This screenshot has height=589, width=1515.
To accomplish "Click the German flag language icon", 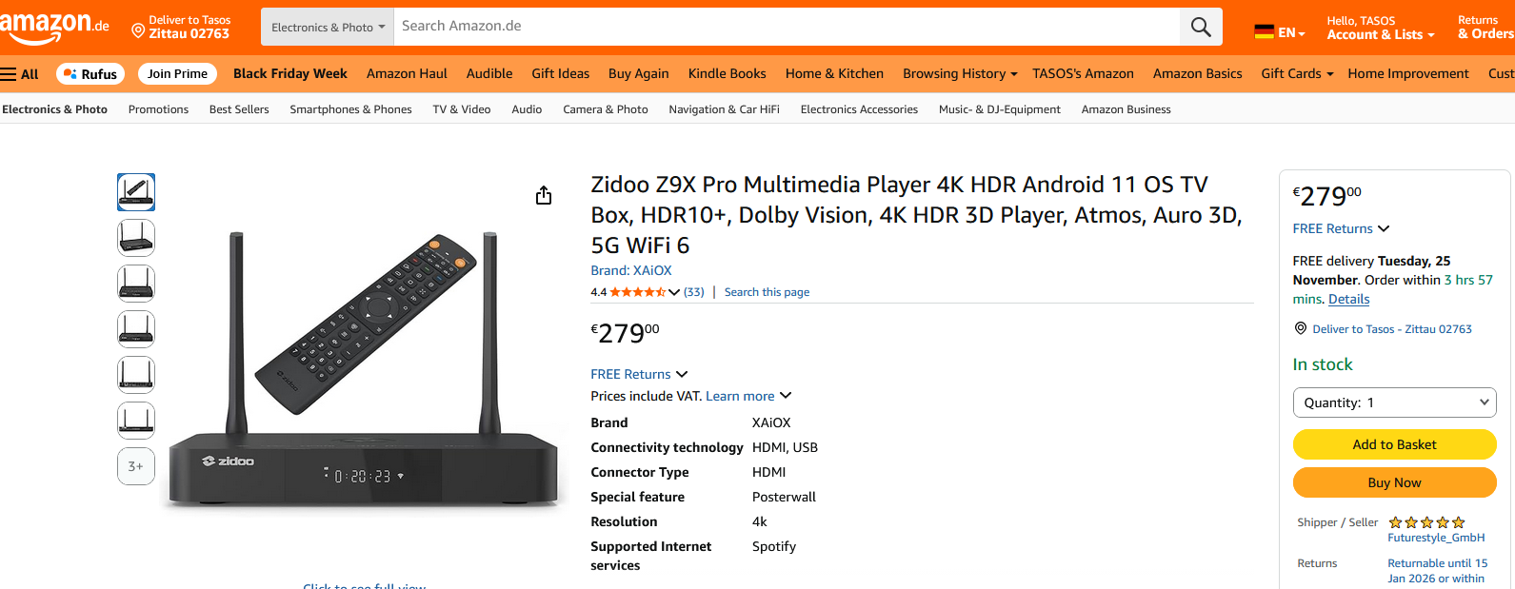I will pyautogui.click(x=1264, y=32).
